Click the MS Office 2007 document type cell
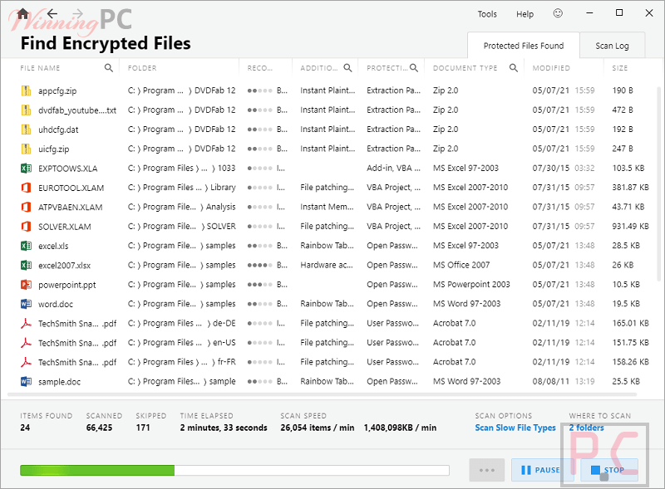 click(x=461, y=265)
